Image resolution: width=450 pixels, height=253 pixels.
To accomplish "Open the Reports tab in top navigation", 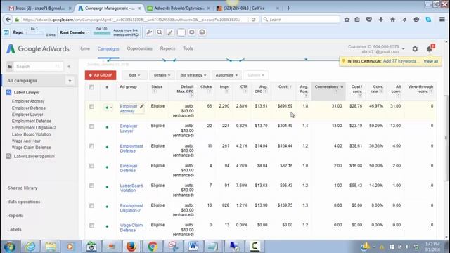I will point(167,48).
